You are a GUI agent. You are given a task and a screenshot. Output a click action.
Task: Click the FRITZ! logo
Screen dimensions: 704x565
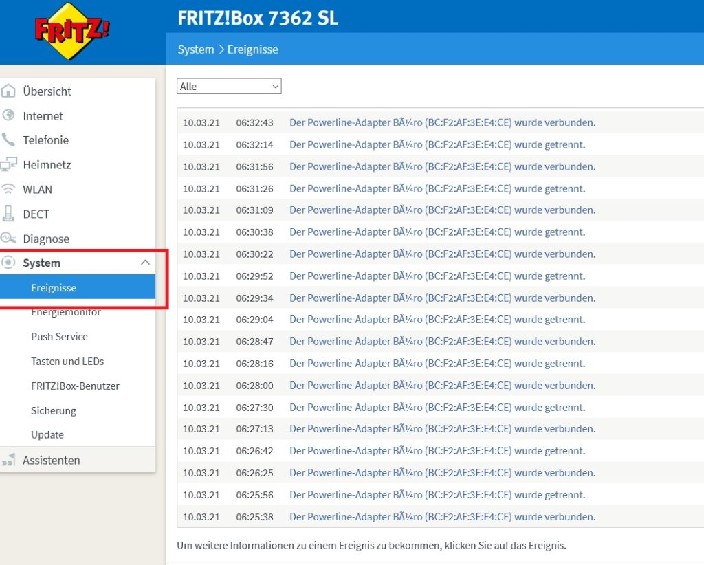click(x=71, y=30)
